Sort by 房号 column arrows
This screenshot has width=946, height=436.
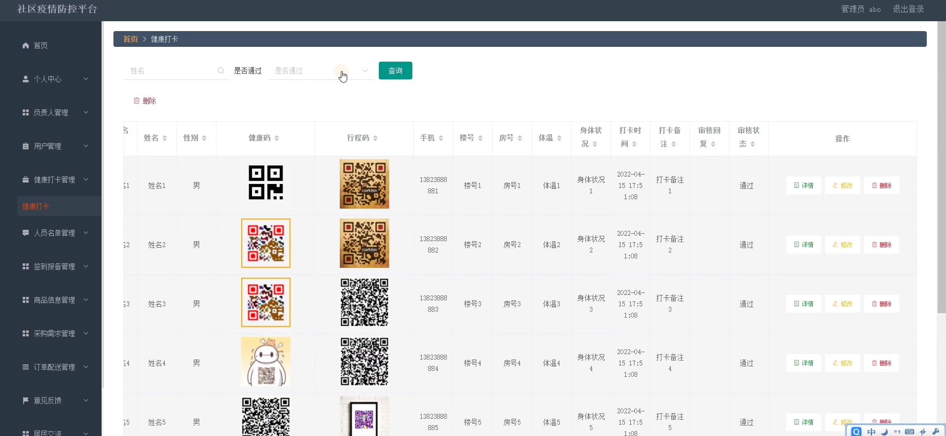click(520, 138)
